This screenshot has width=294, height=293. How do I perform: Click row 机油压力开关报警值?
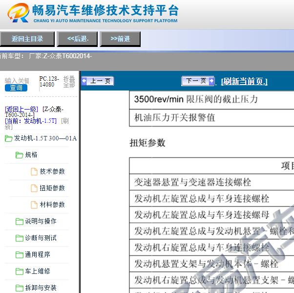click(x=211, y=118)
